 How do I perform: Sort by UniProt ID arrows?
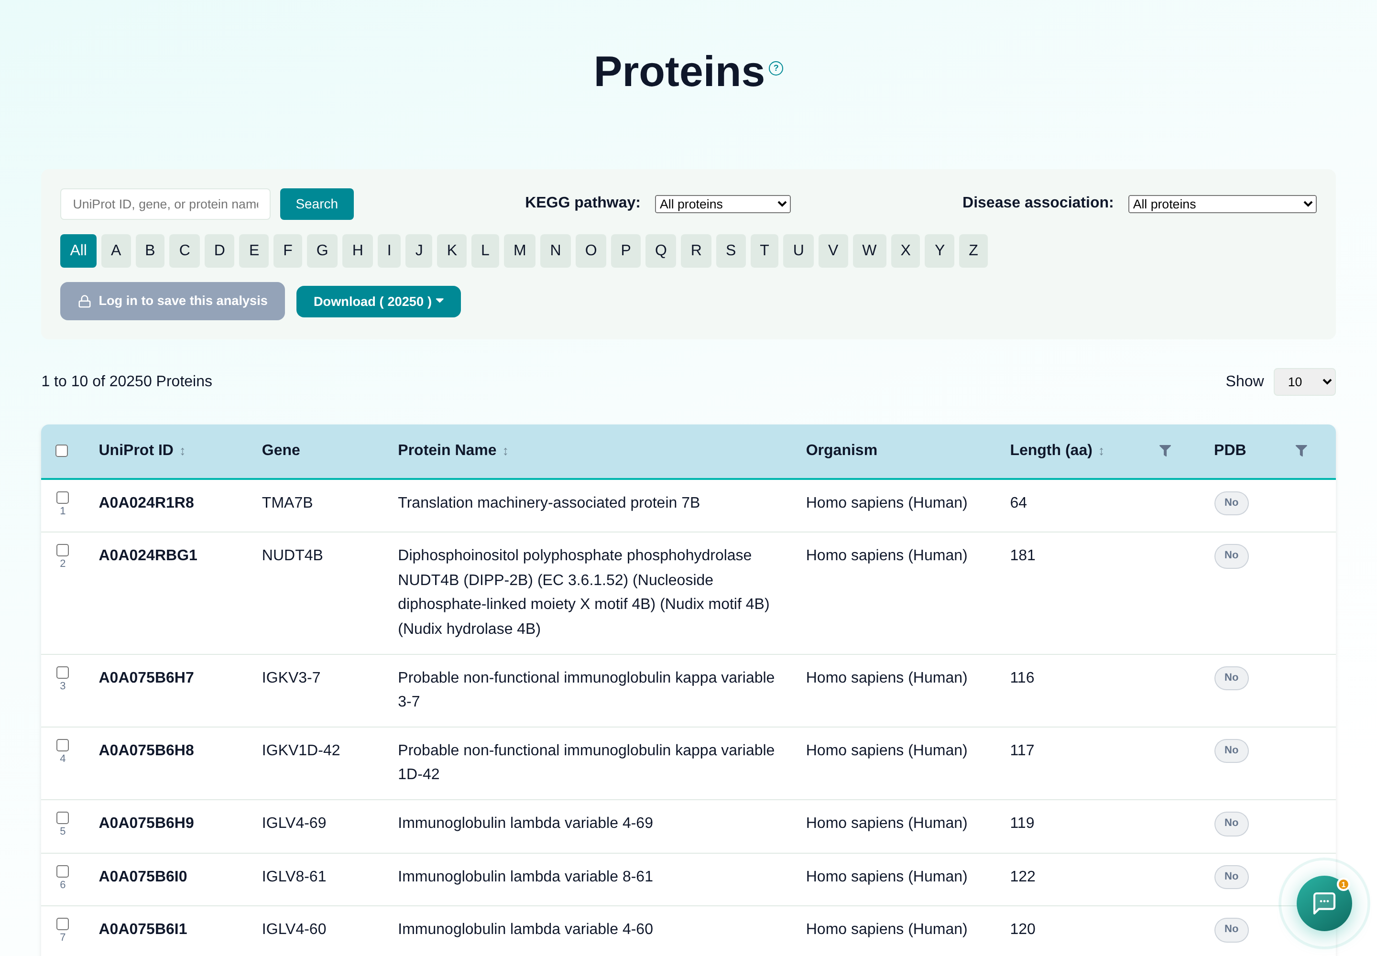click(182, 452)
